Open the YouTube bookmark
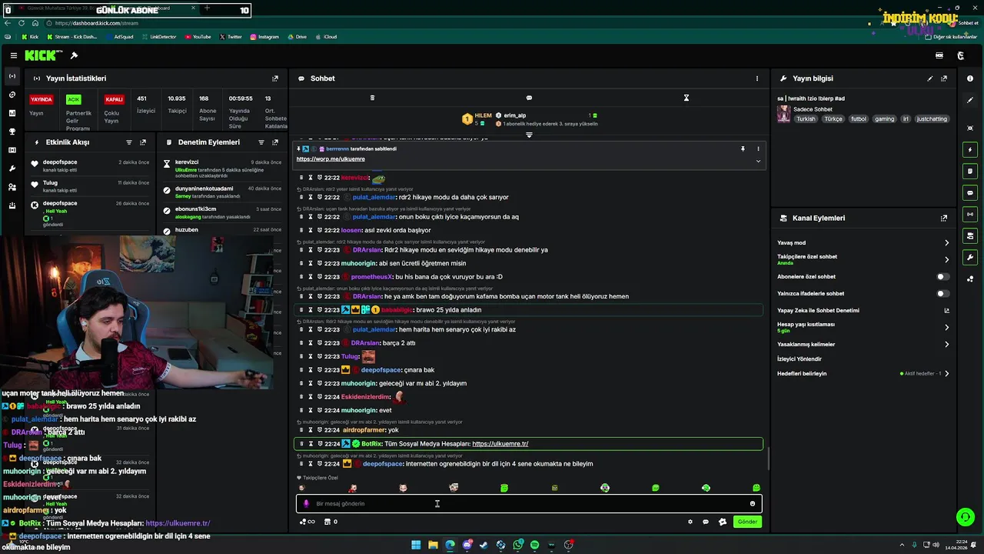The image size is (984, 554). point(198,36)
